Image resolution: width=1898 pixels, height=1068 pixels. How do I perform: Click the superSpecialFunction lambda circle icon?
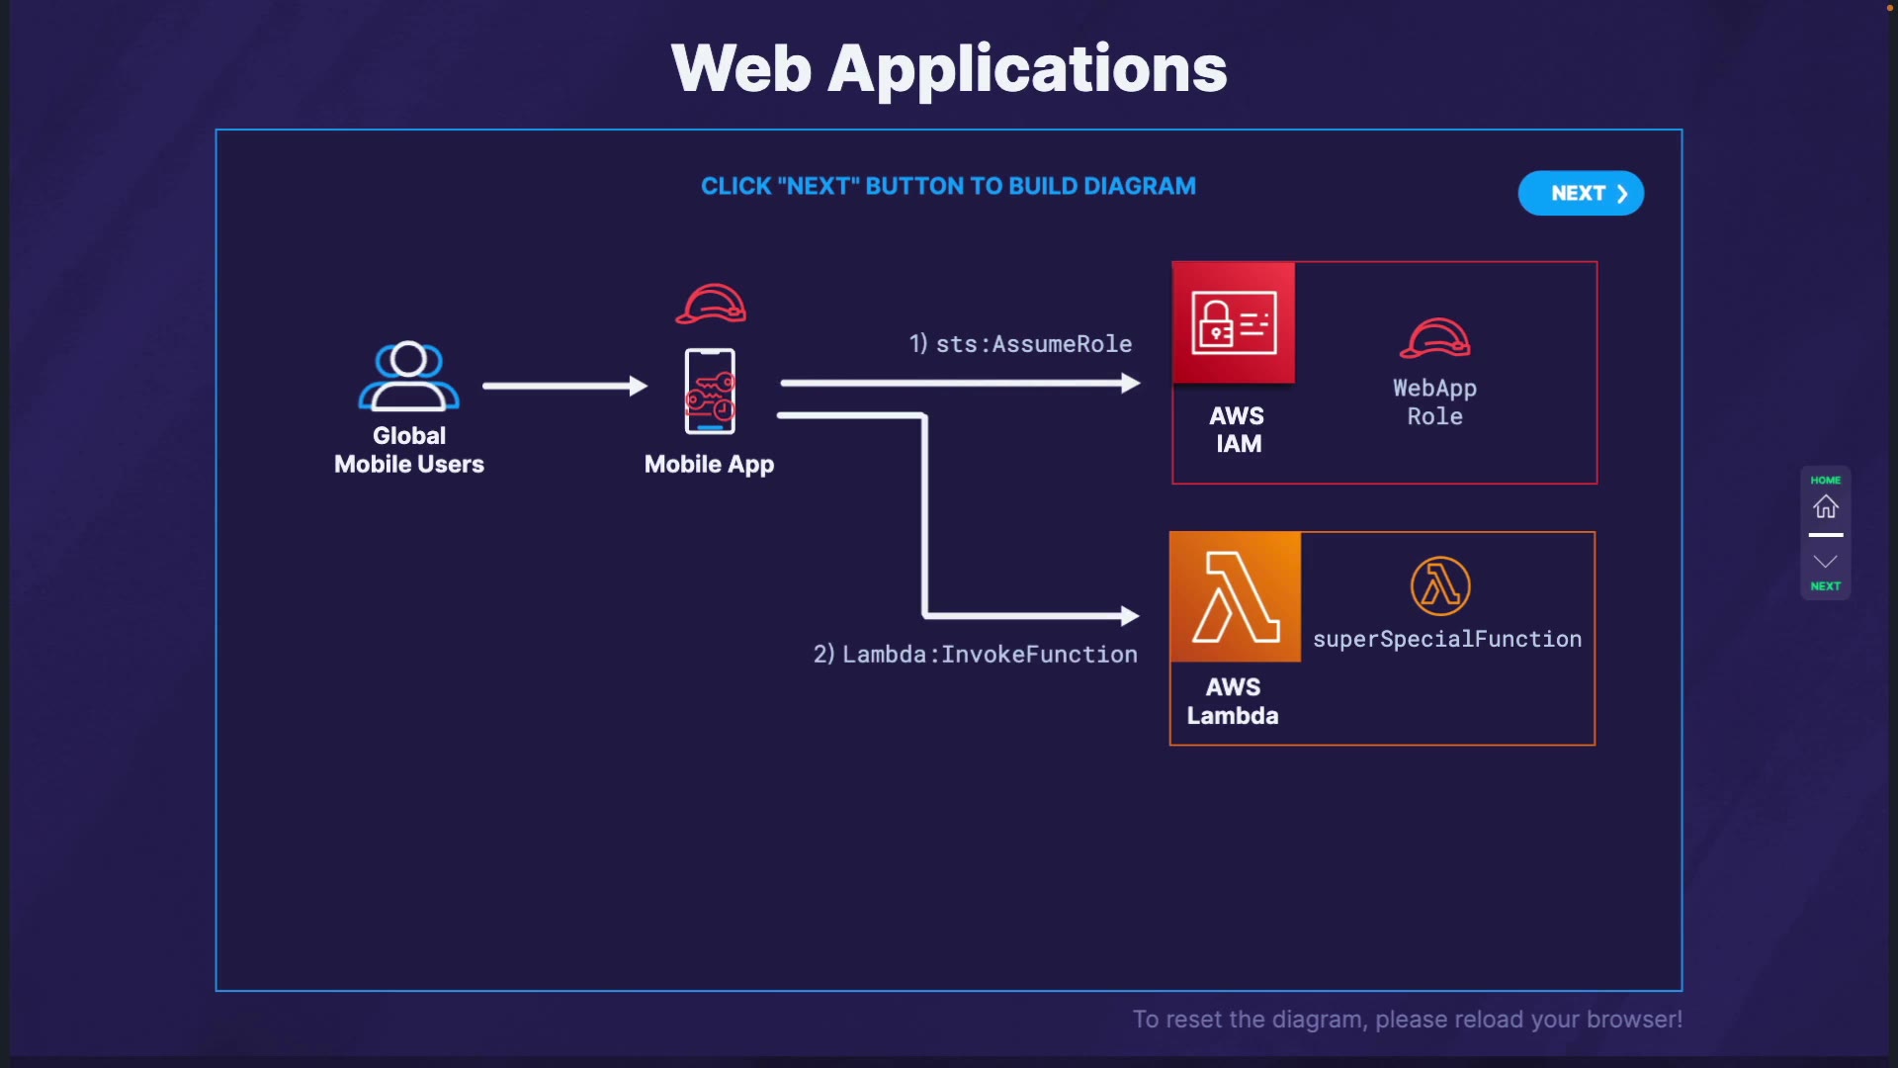click(x=1439, y=585)
